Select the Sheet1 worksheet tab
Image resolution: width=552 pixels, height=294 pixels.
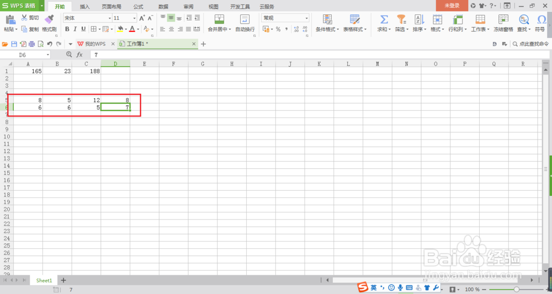(x=44, y=280)
